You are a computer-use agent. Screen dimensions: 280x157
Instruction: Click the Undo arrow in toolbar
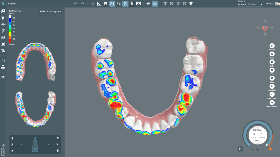[x=76, y=4]
